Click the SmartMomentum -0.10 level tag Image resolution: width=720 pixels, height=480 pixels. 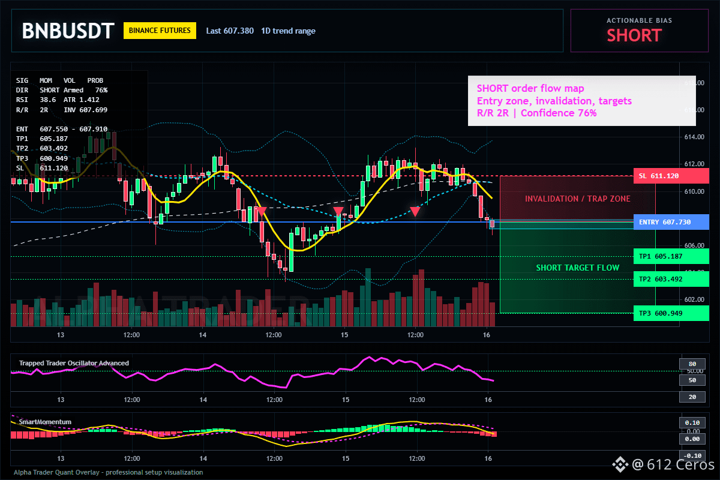[692, 455]
